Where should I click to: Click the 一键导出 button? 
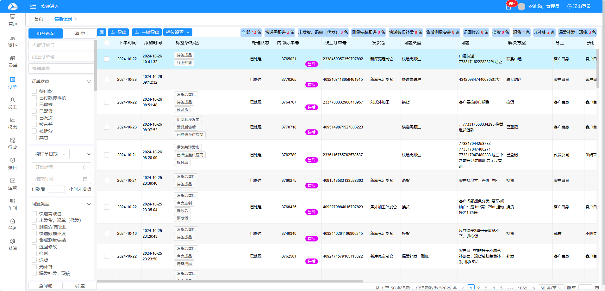(x=147, y=32)
